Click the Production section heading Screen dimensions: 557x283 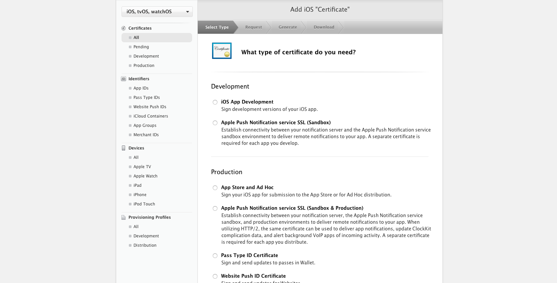227,172
